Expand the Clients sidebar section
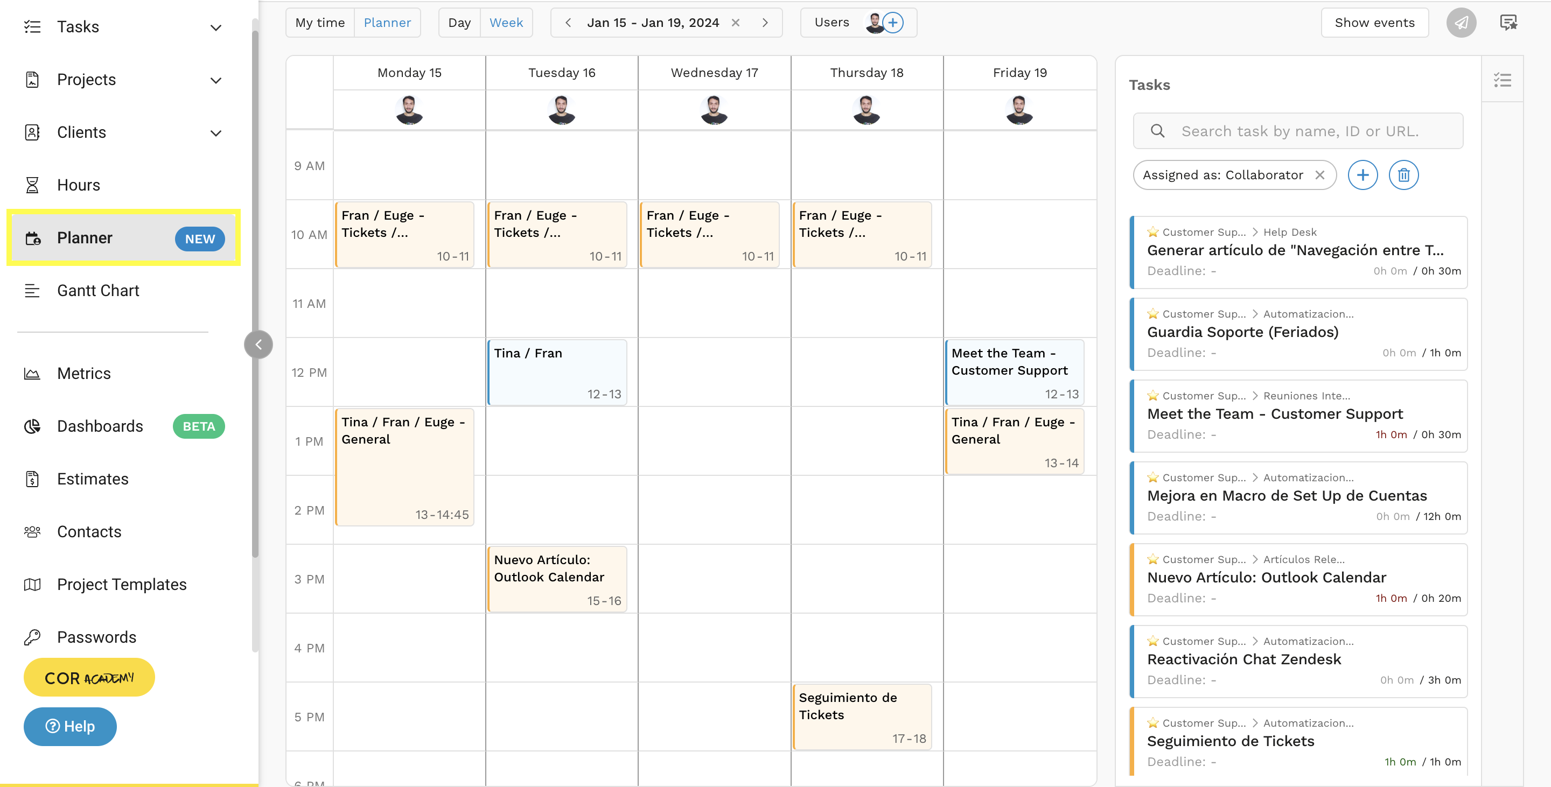1551x787 pixels. pyautogui.click(x=215, y=133)
